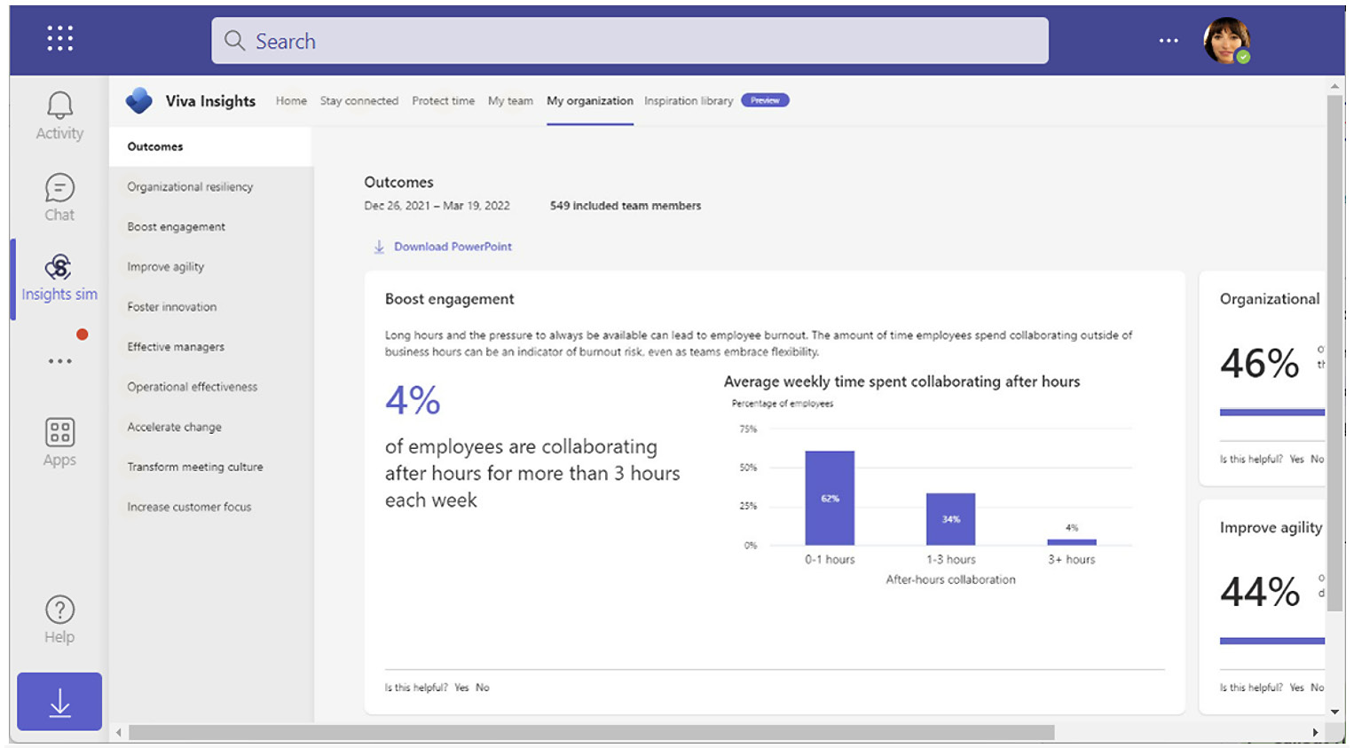Open the Apps icon
The image size is (1354, 748).
pyautogui.click(x=59, y=432)
